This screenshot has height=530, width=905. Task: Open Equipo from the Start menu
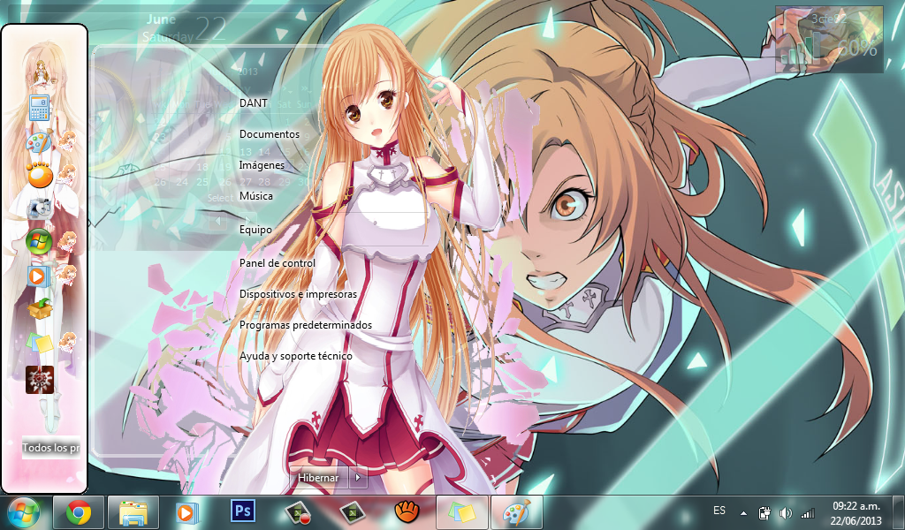pyautogui.click(x=255, y=230)
